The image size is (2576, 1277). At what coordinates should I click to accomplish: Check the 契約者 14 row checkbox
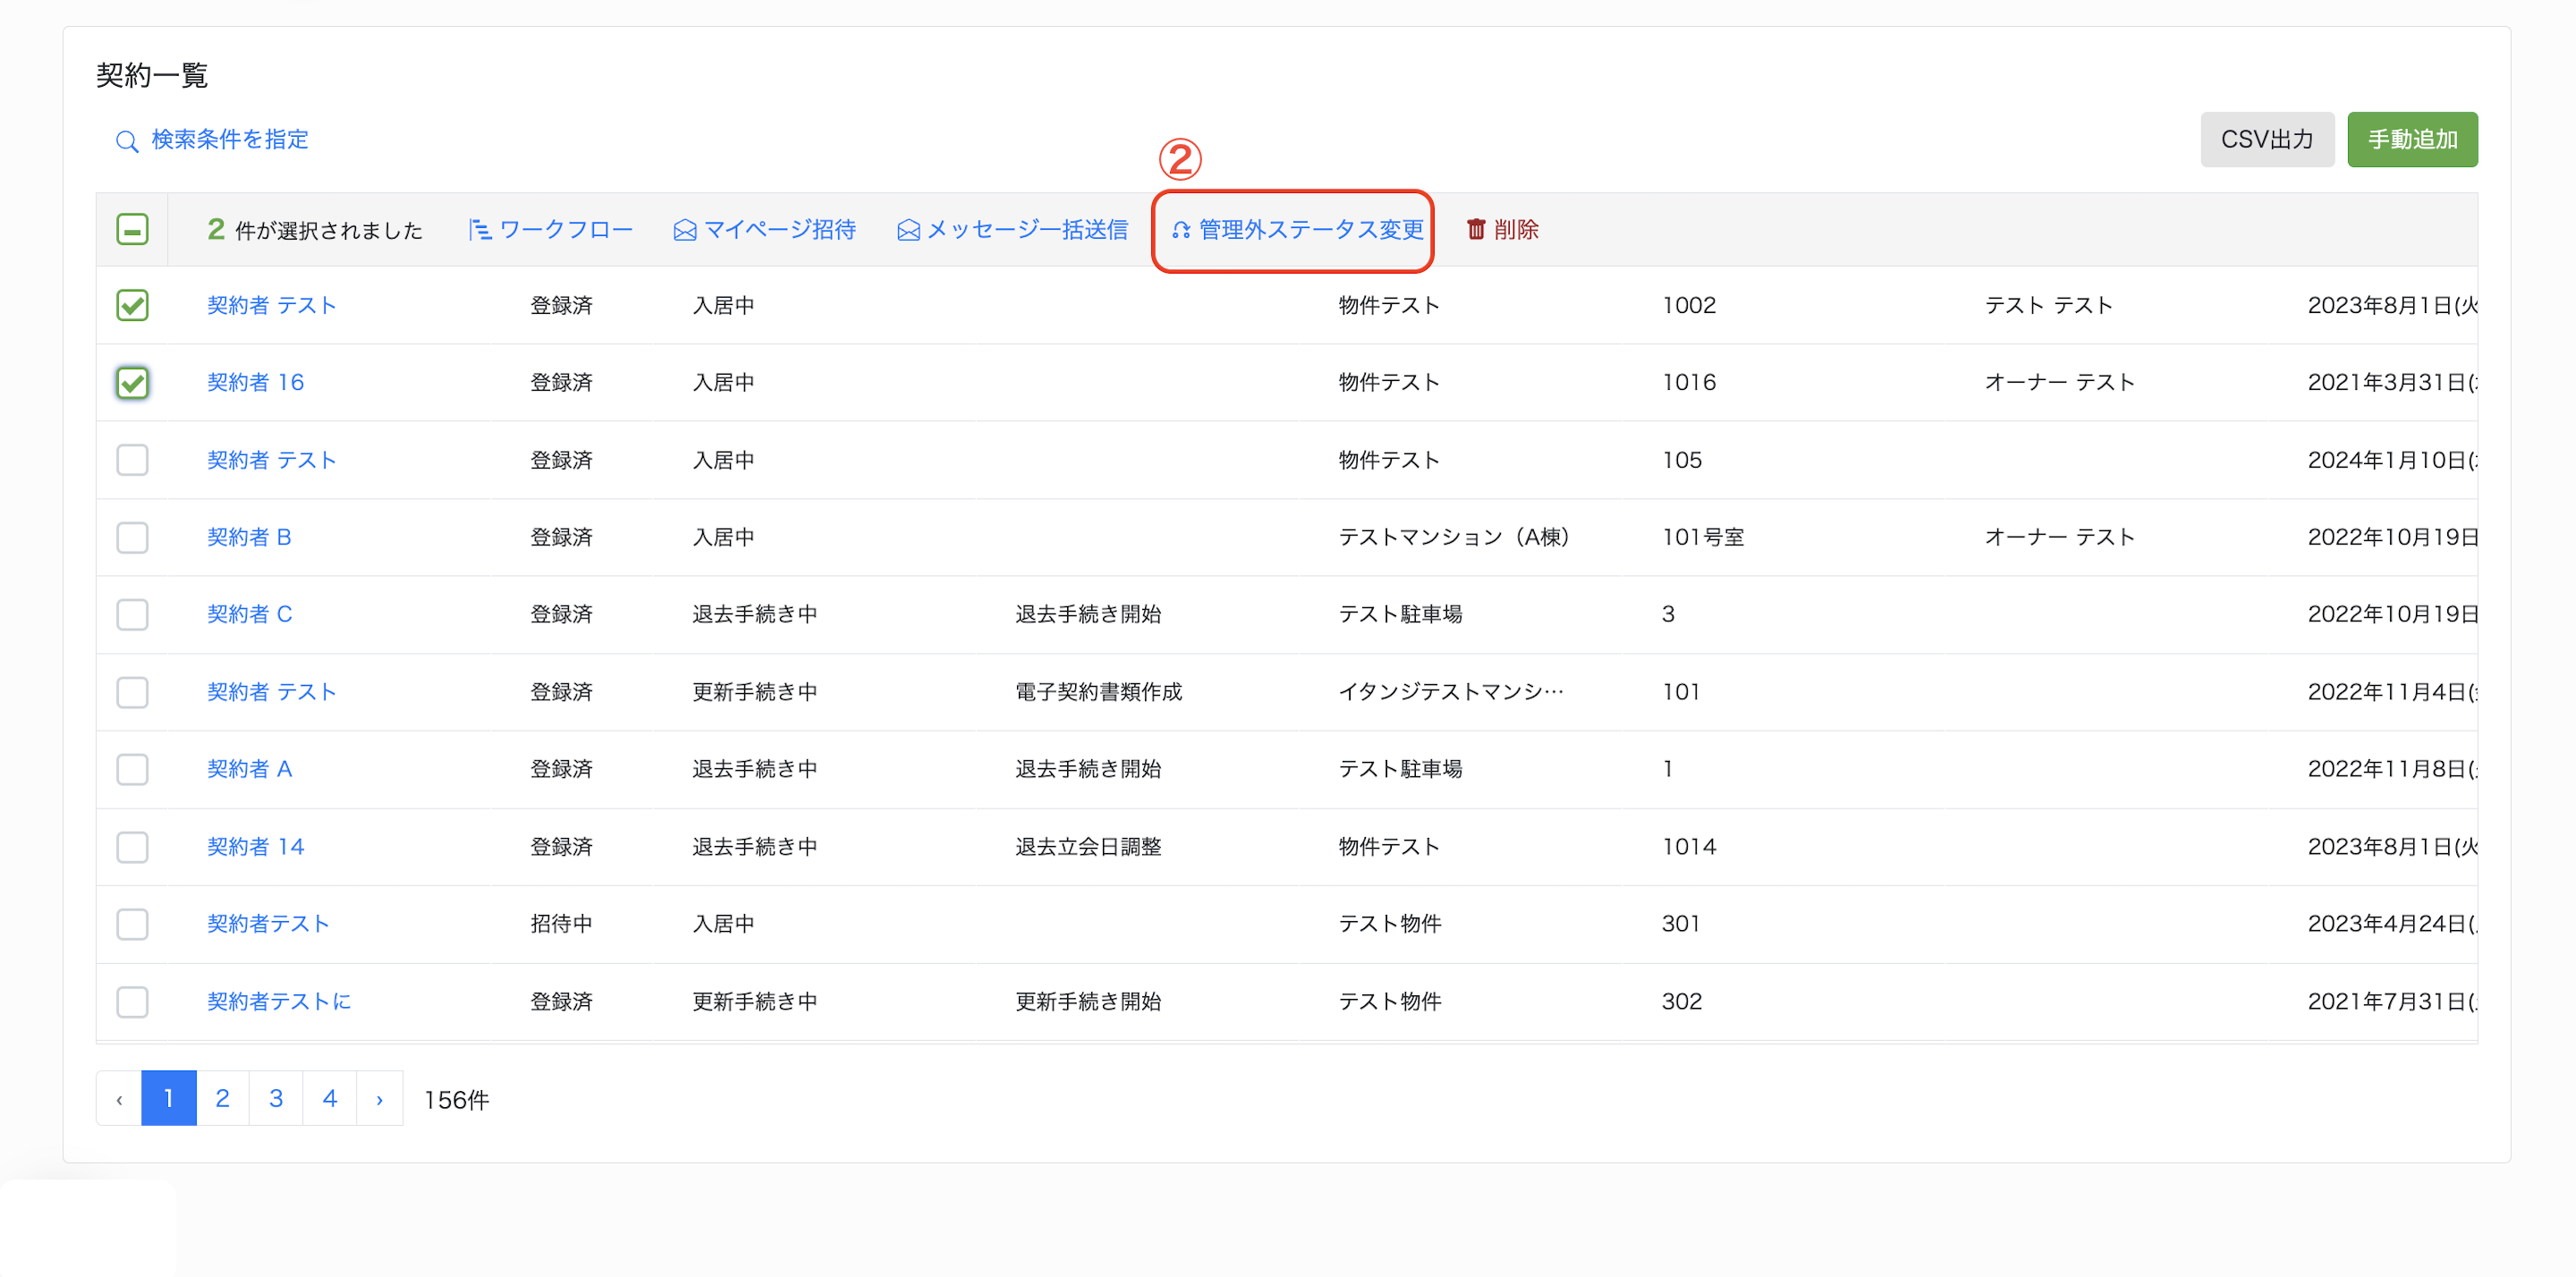click(132, 847)
